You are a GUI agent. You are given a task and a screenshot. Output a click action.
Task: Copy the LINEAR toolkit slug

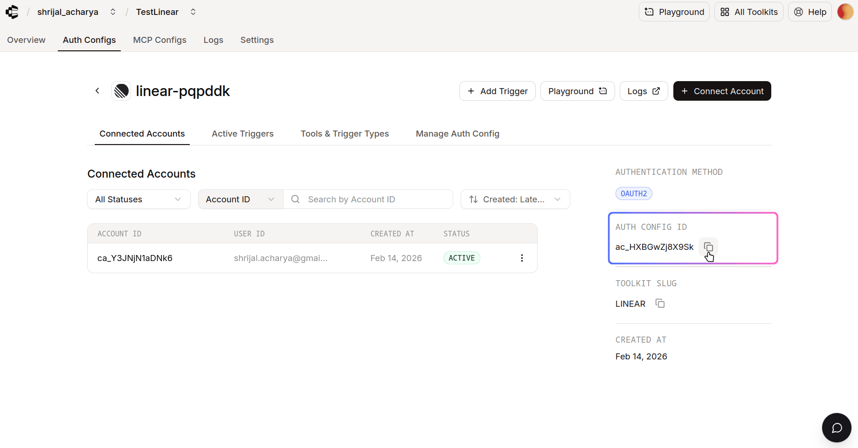coord(660,303)
